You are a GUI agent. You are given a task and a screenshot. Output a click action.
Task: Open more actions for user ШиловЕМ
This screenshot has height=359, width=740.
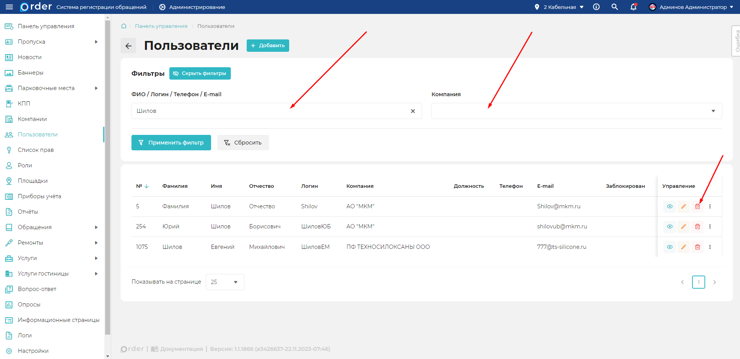[x=710, y=247]
